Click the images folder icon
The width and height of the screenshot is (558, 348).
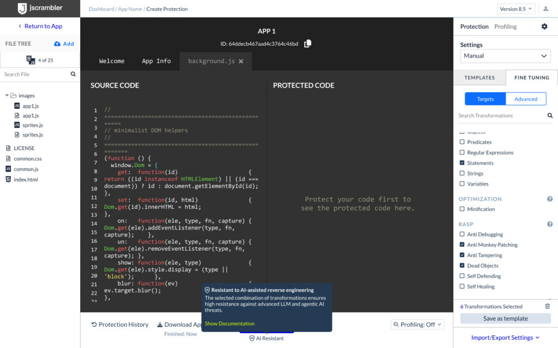coord(14,96)
